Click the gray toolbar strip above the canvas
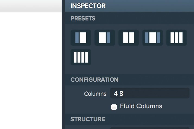Screen dimensions: 194x129 (31, 6)
